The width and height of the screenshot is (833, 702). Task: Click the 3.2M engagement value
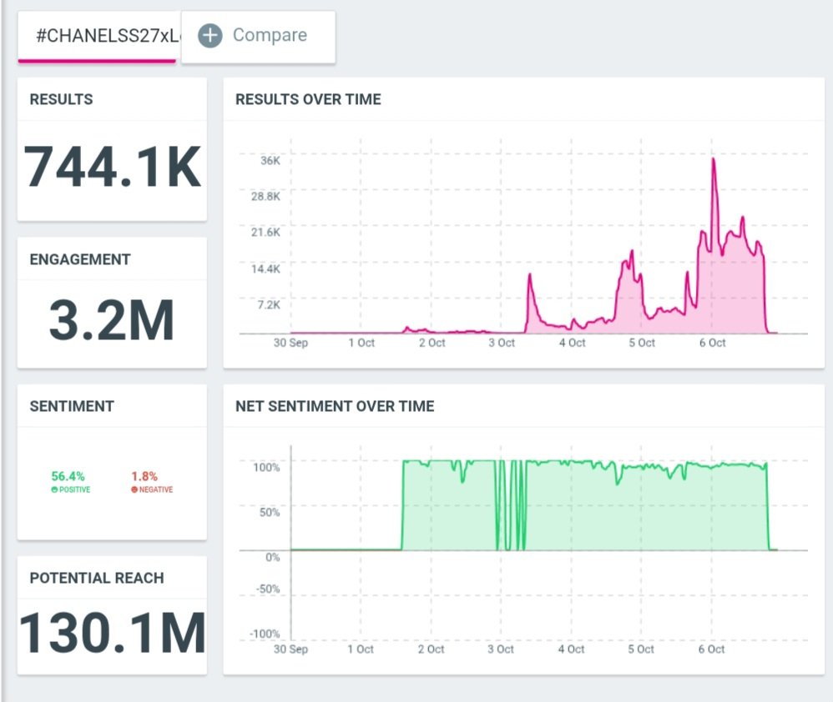coord(112,319)
